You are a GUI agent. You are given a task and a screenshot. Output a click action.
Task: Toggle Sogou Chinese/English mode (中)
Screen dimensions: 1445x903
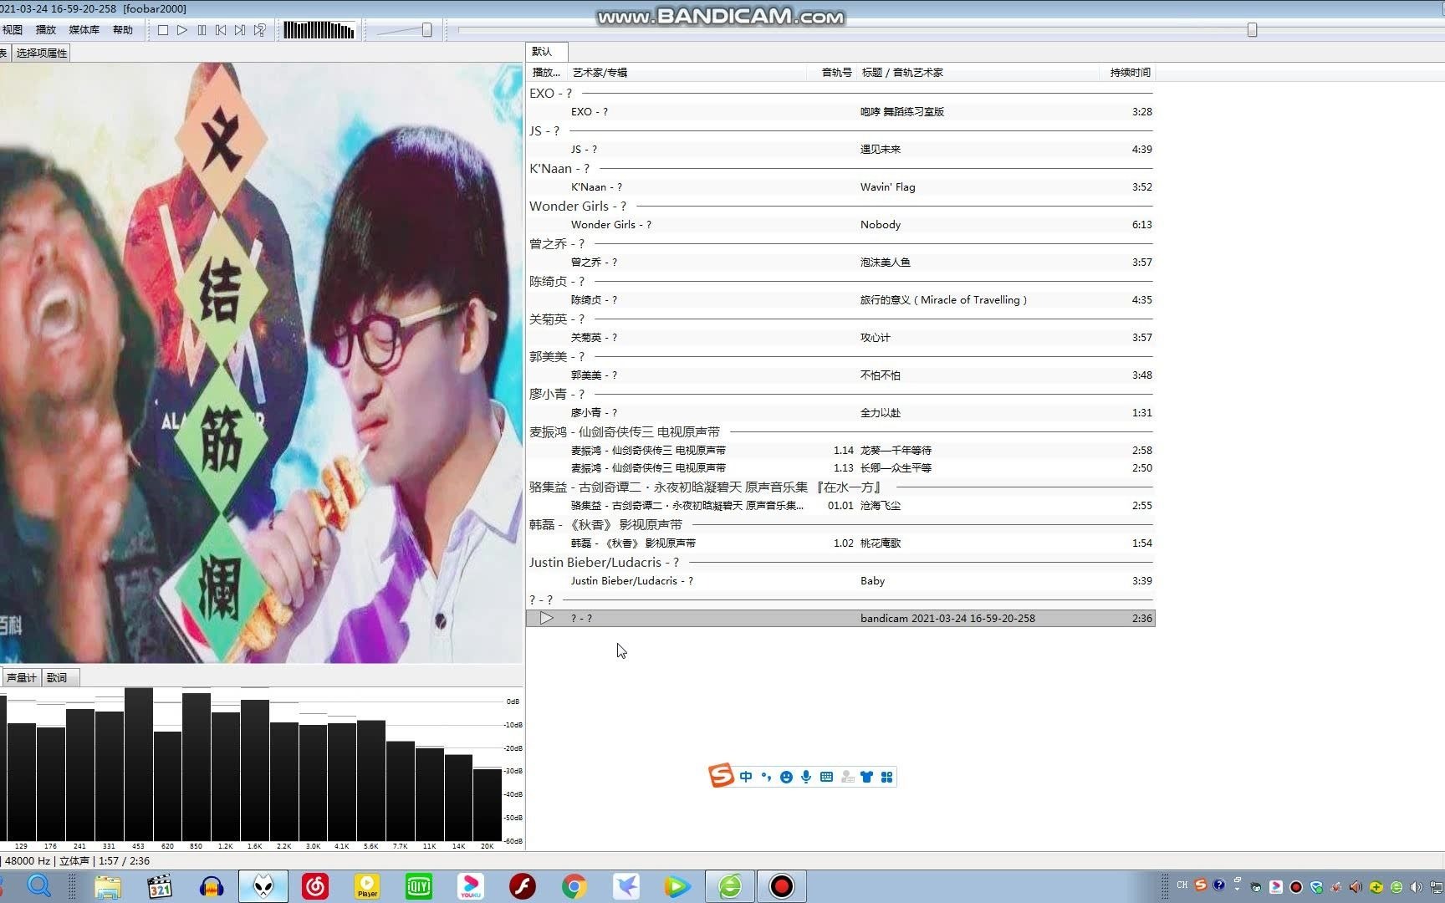pos(746,777)
